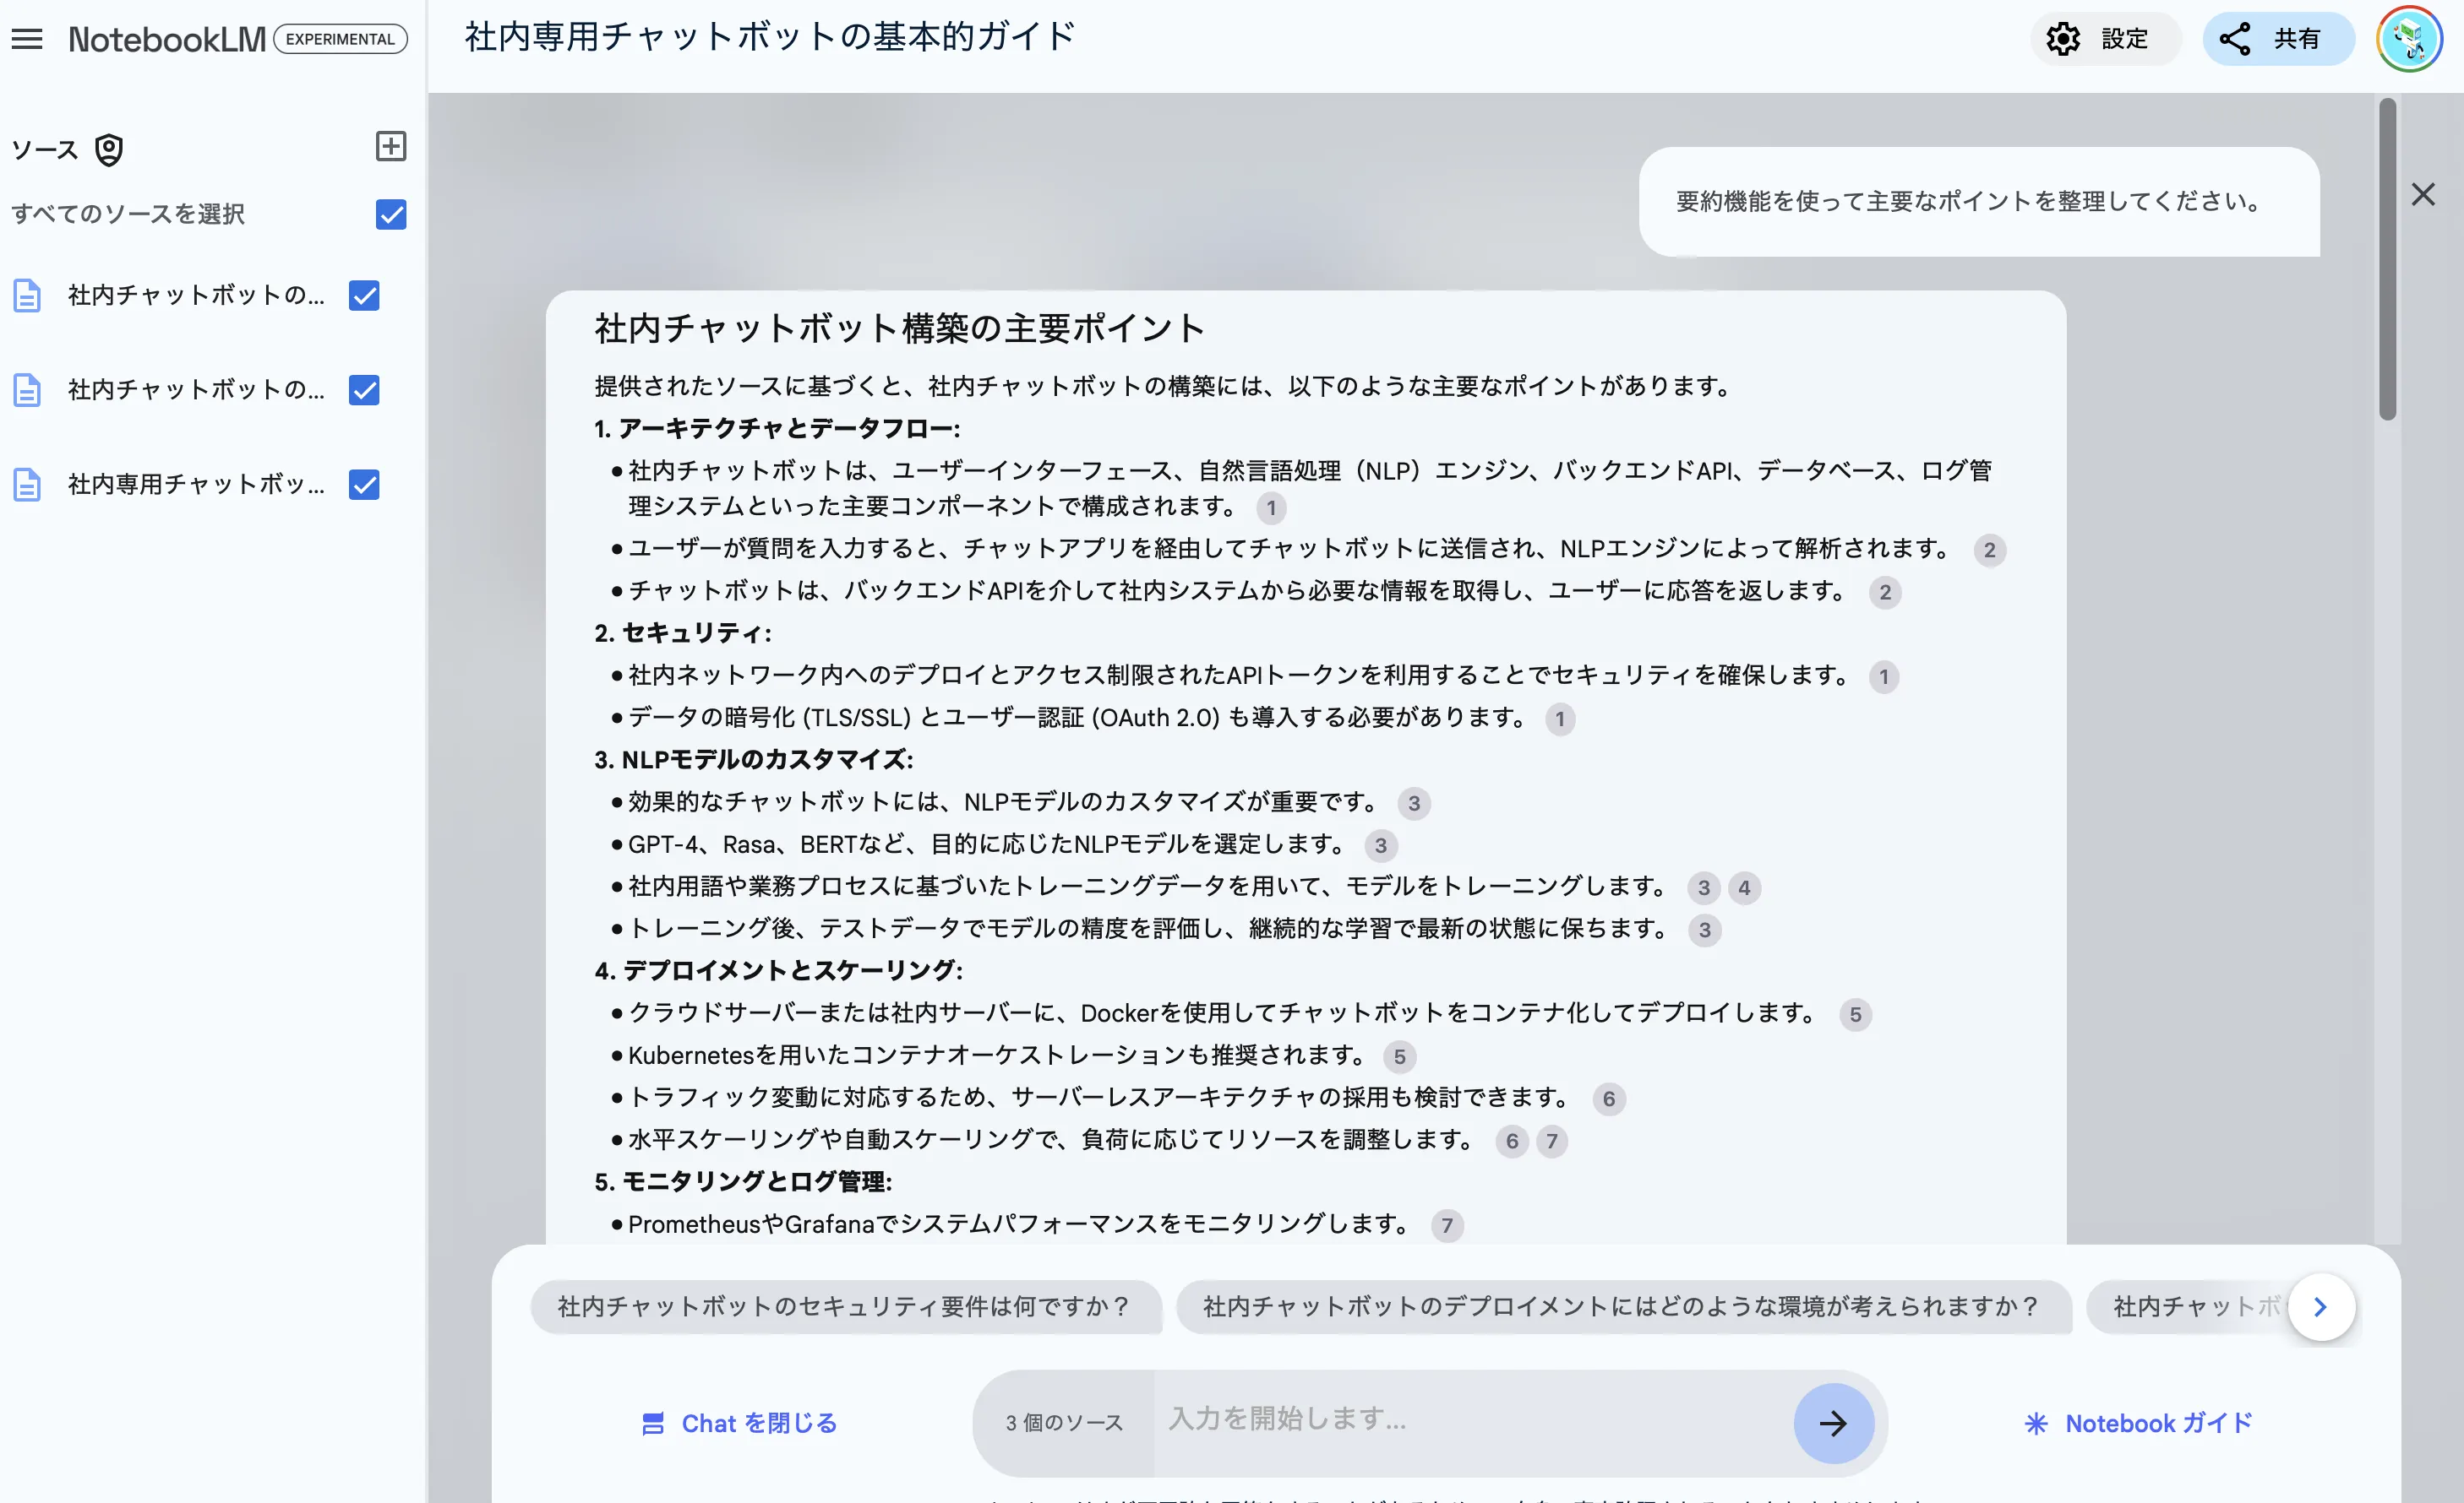
Task: Click heading 4. デプロイメントとスケーリング:
Action: point(778,970)
